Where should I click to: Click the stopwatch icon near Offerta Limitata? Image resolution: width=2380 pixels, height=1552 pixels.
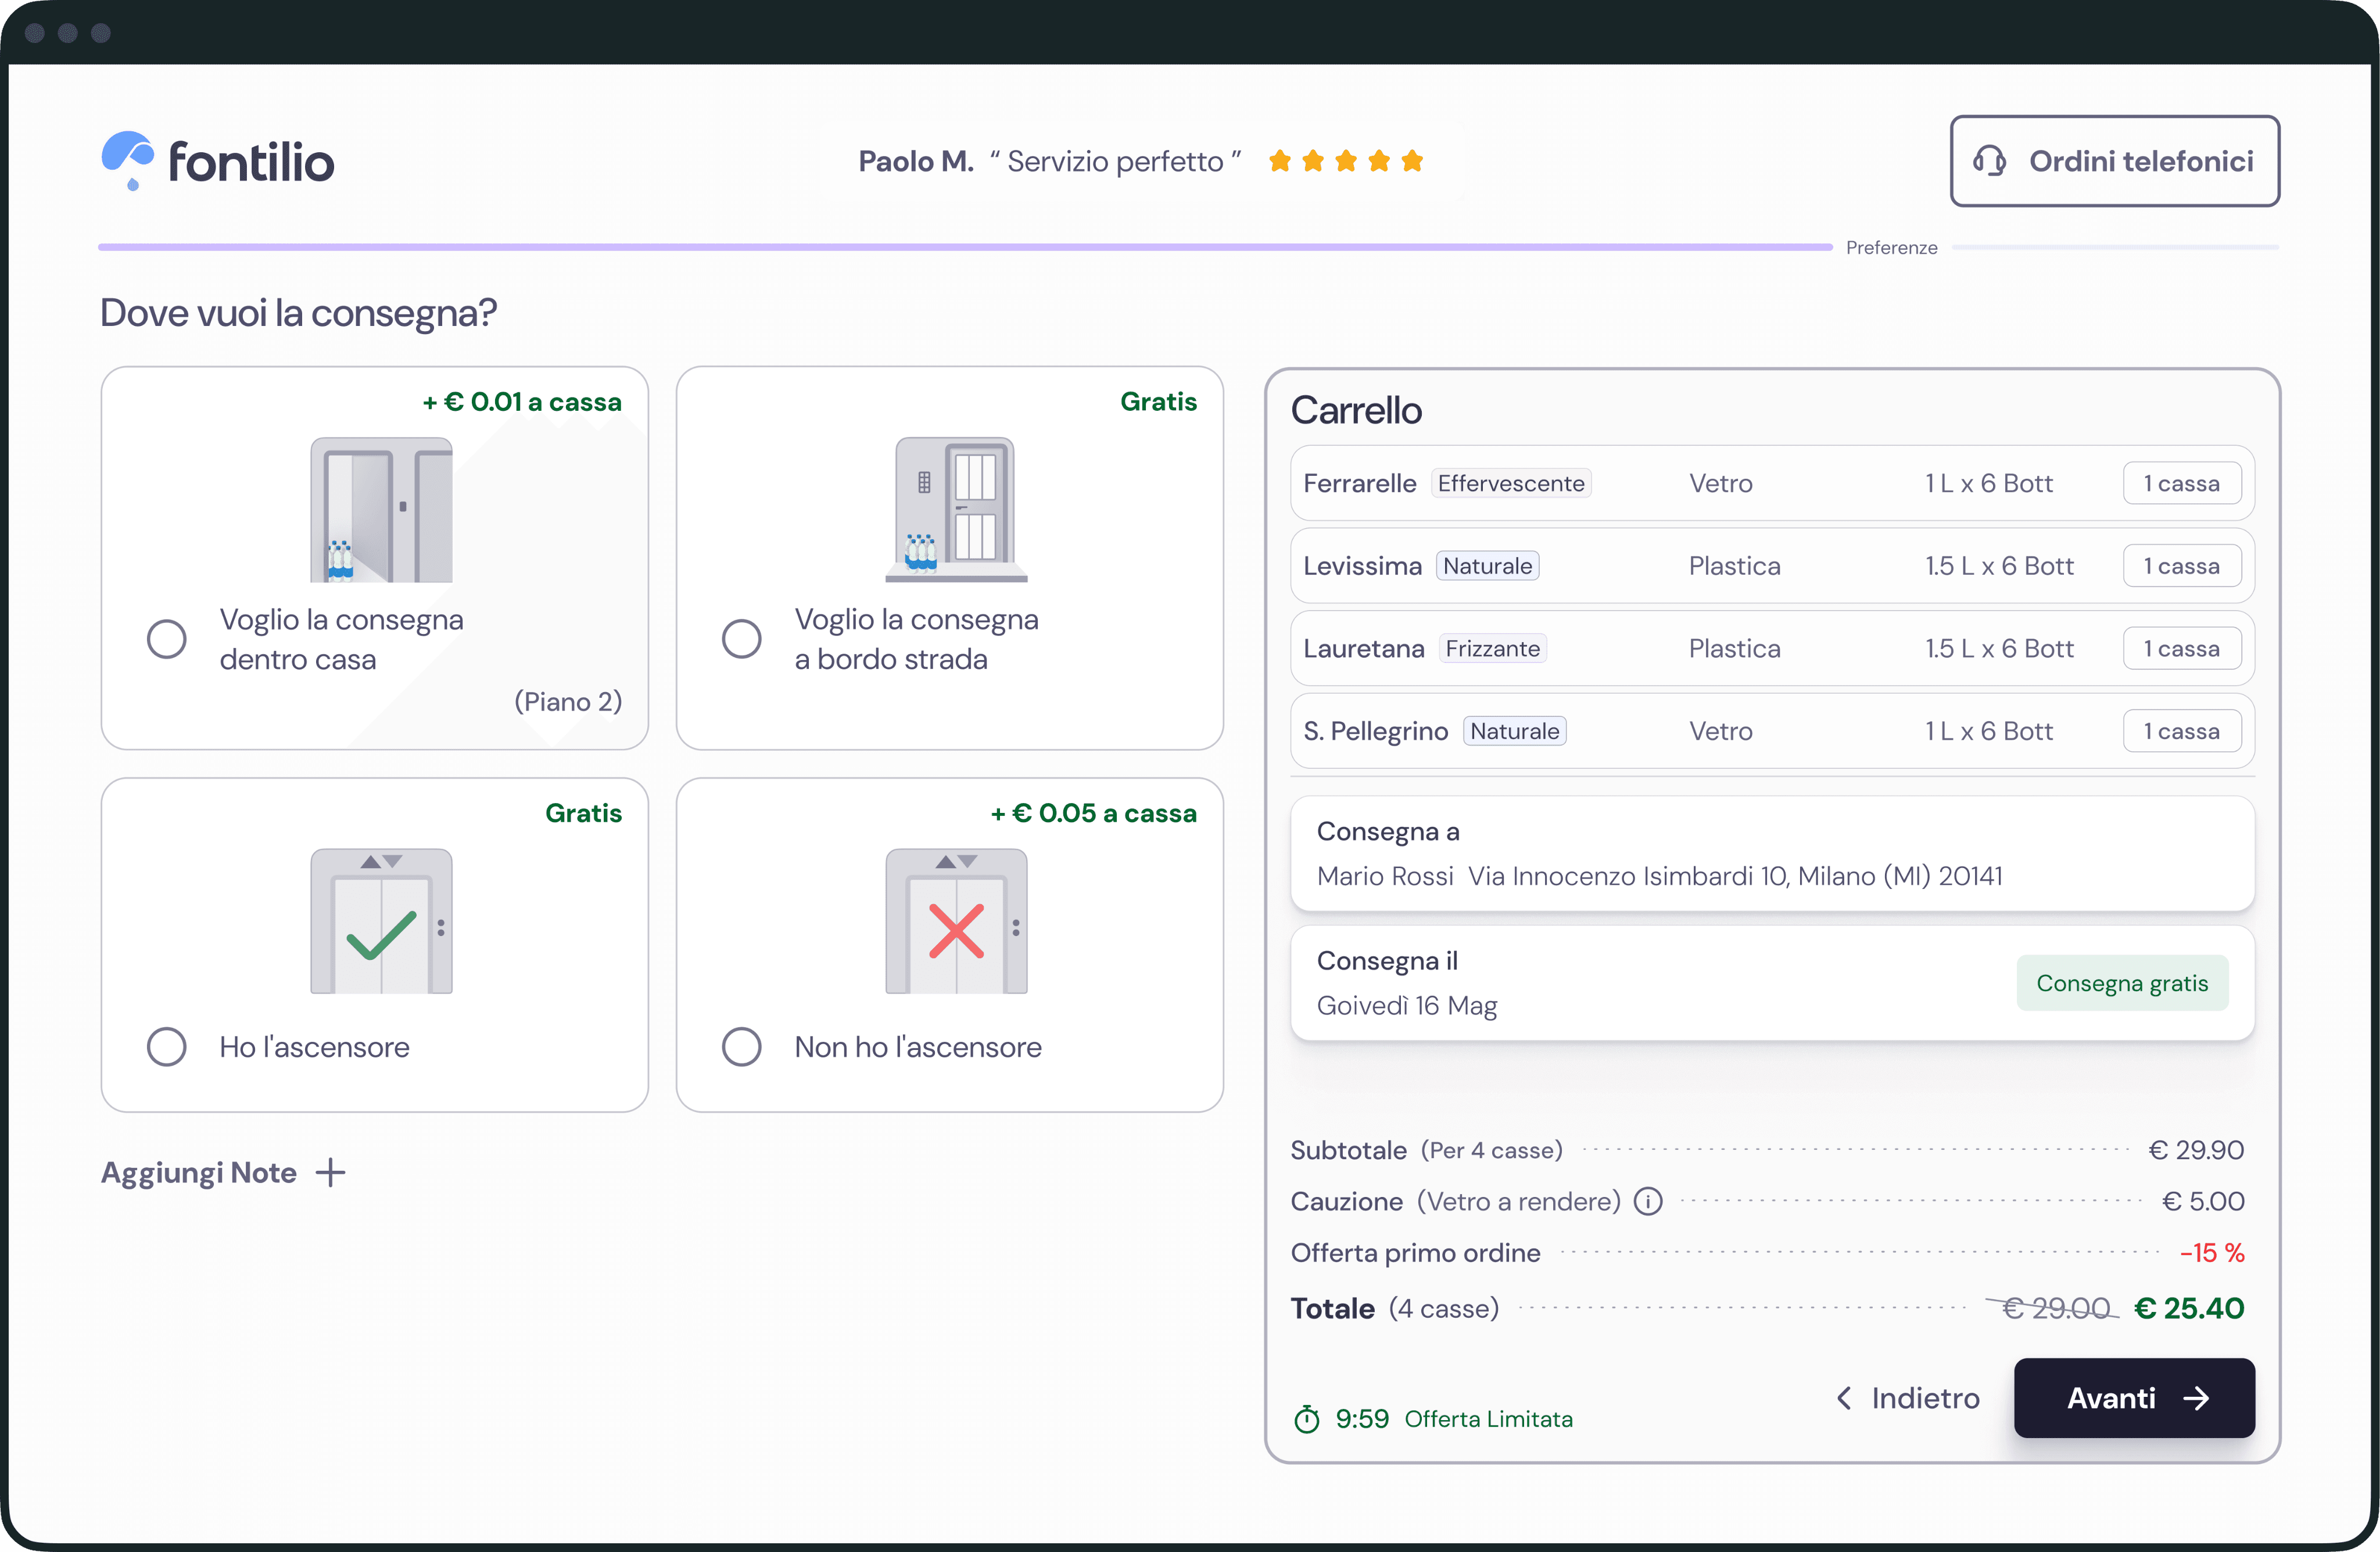pyautogui.click(x=1307, y=1418)
